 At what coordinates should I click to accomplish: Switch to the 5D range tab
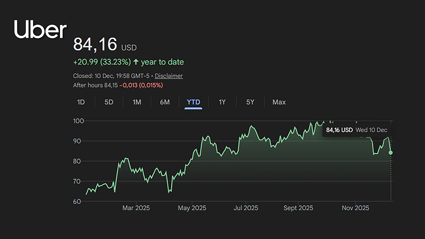click(109, 102)
